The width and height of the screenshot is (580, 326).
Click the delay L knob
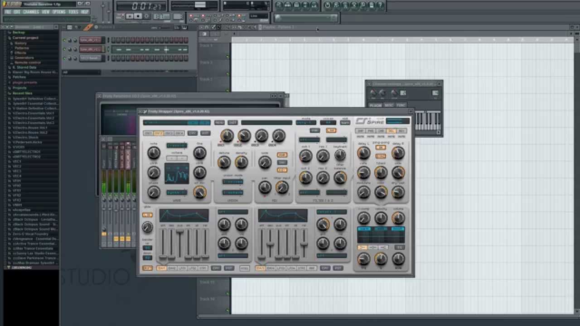coord(364,153)
